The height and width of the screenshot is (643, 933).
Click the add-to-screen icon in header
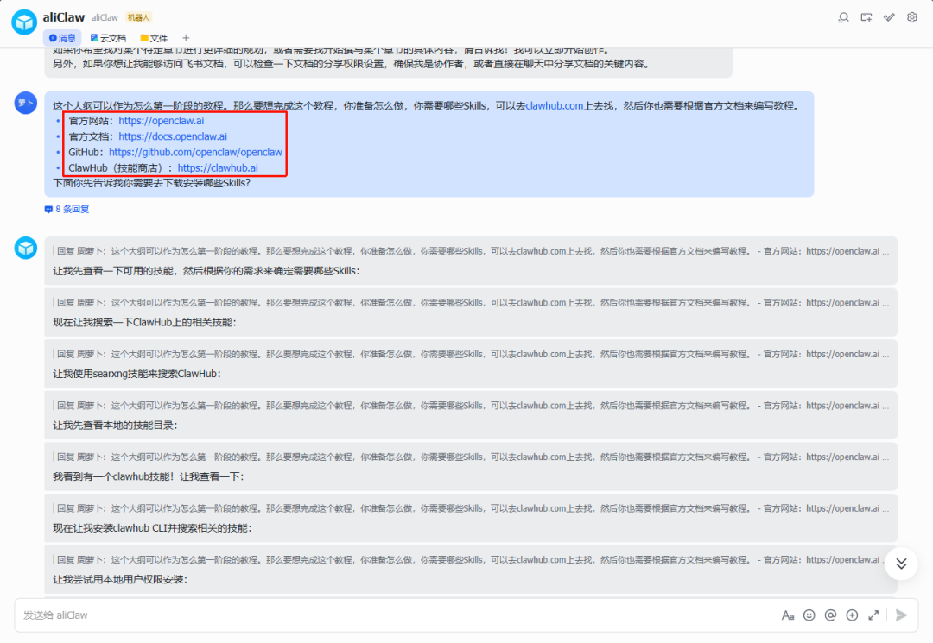(x=866, y=17)
